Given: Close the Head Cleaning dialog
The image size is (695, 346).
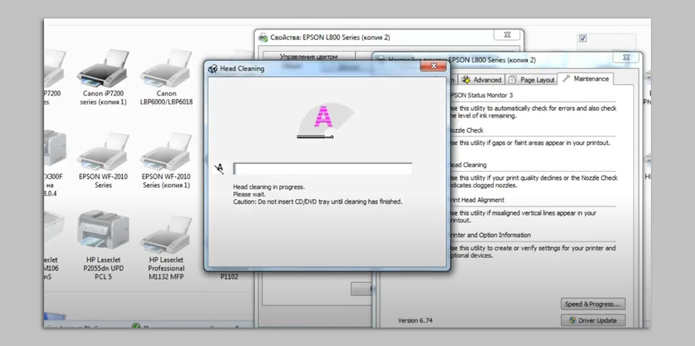Looking at the screenshot, I should point(433,66).
